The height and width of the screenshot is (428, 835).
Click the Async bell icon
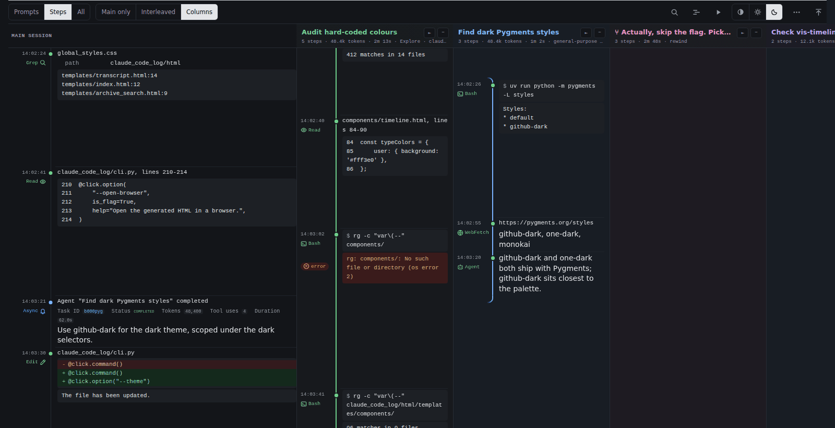coord(43,311)
